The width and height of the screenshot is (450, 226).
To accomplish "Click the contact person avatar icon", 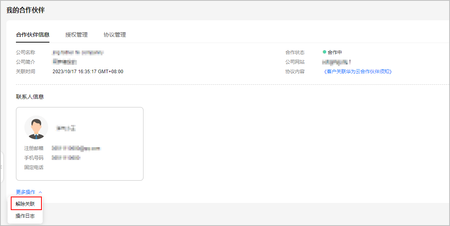I will pyautogui.click(x=36, y=127).
